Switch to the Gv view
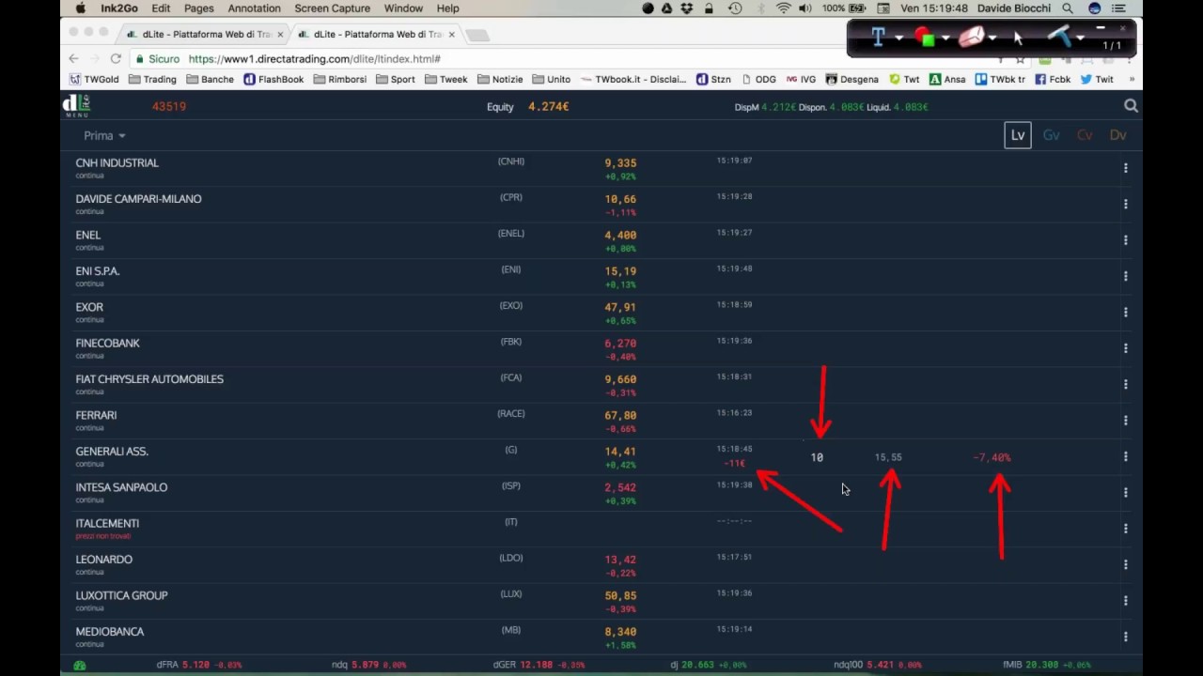Screen dimensions: 1203x676 pyautogui.click(x=1051, y=135)
